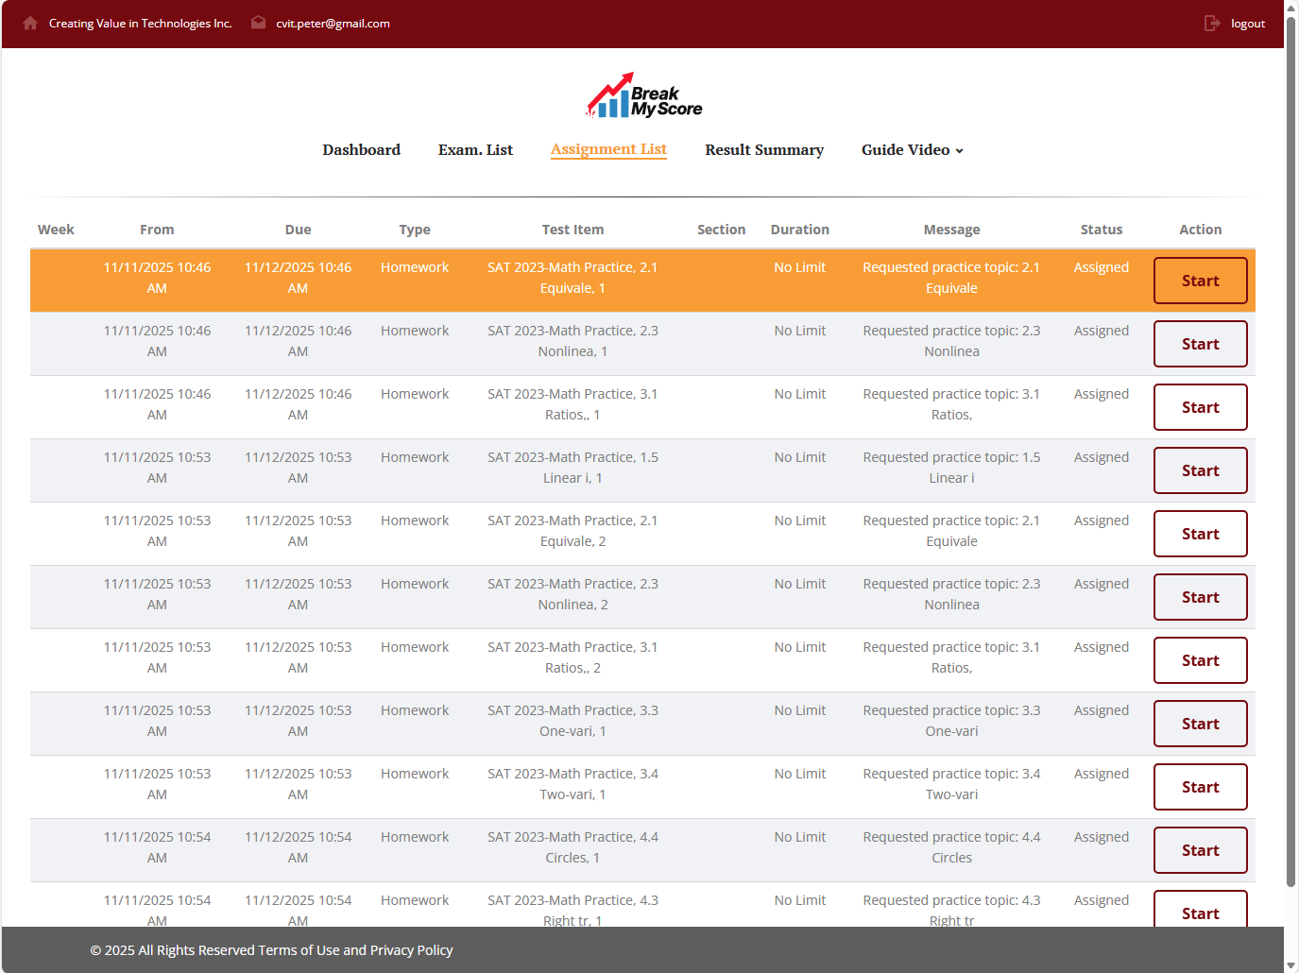Go to Exam. List page

point(475,150)
